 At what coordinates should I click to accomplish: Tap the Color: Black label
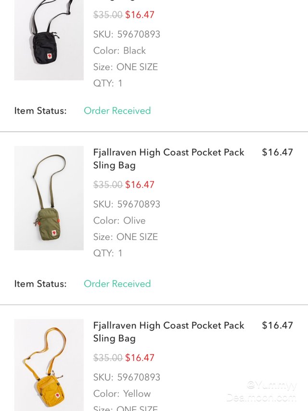click(119, 51)
